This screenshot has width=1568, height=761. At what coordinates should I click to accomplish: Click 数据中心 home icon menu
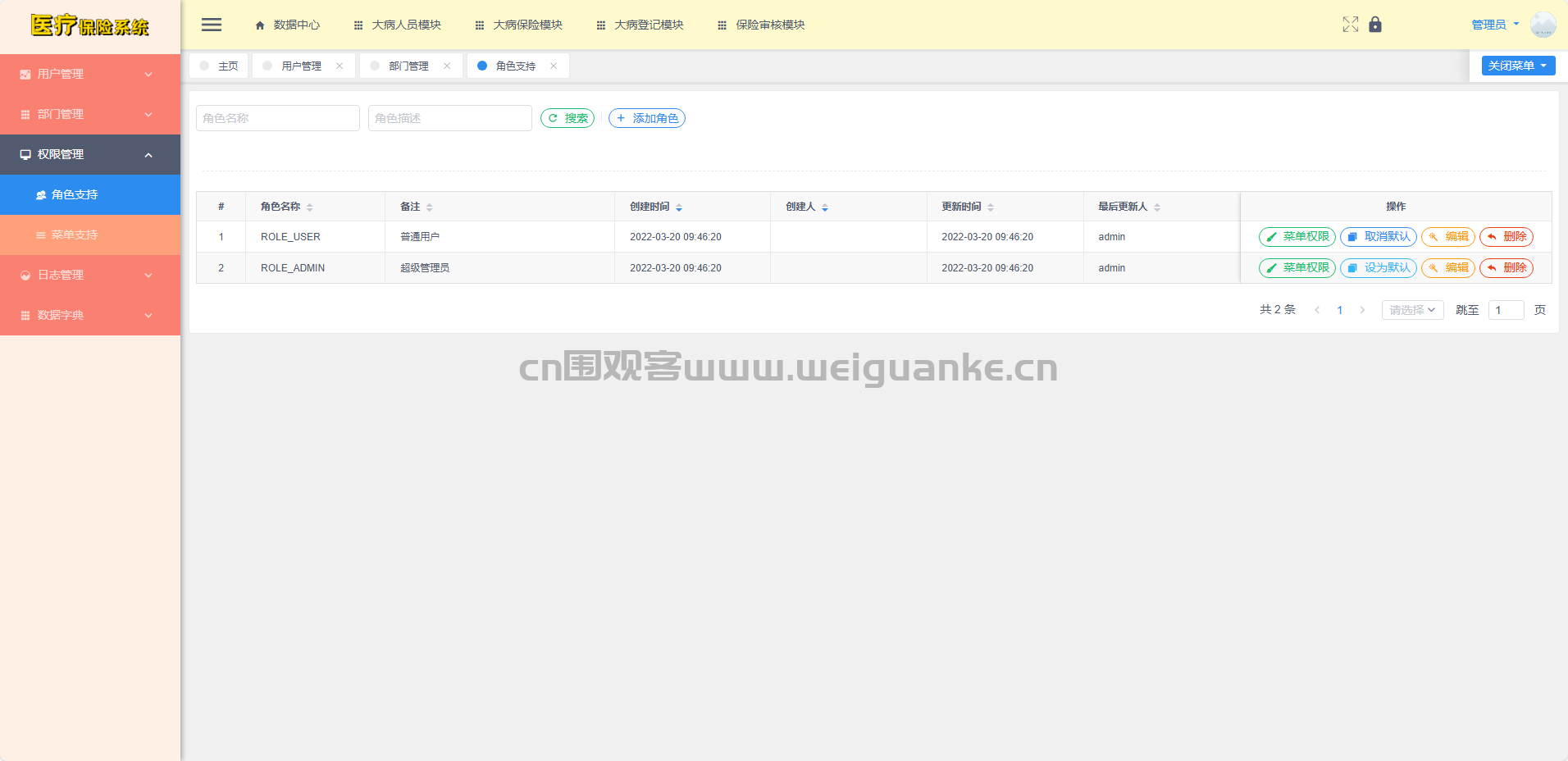pos(287,25)
